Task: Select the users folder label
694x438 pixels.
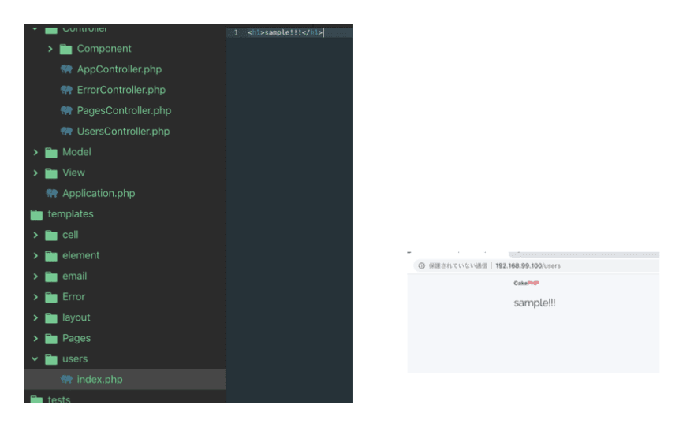Action: [x=75, y=359]
